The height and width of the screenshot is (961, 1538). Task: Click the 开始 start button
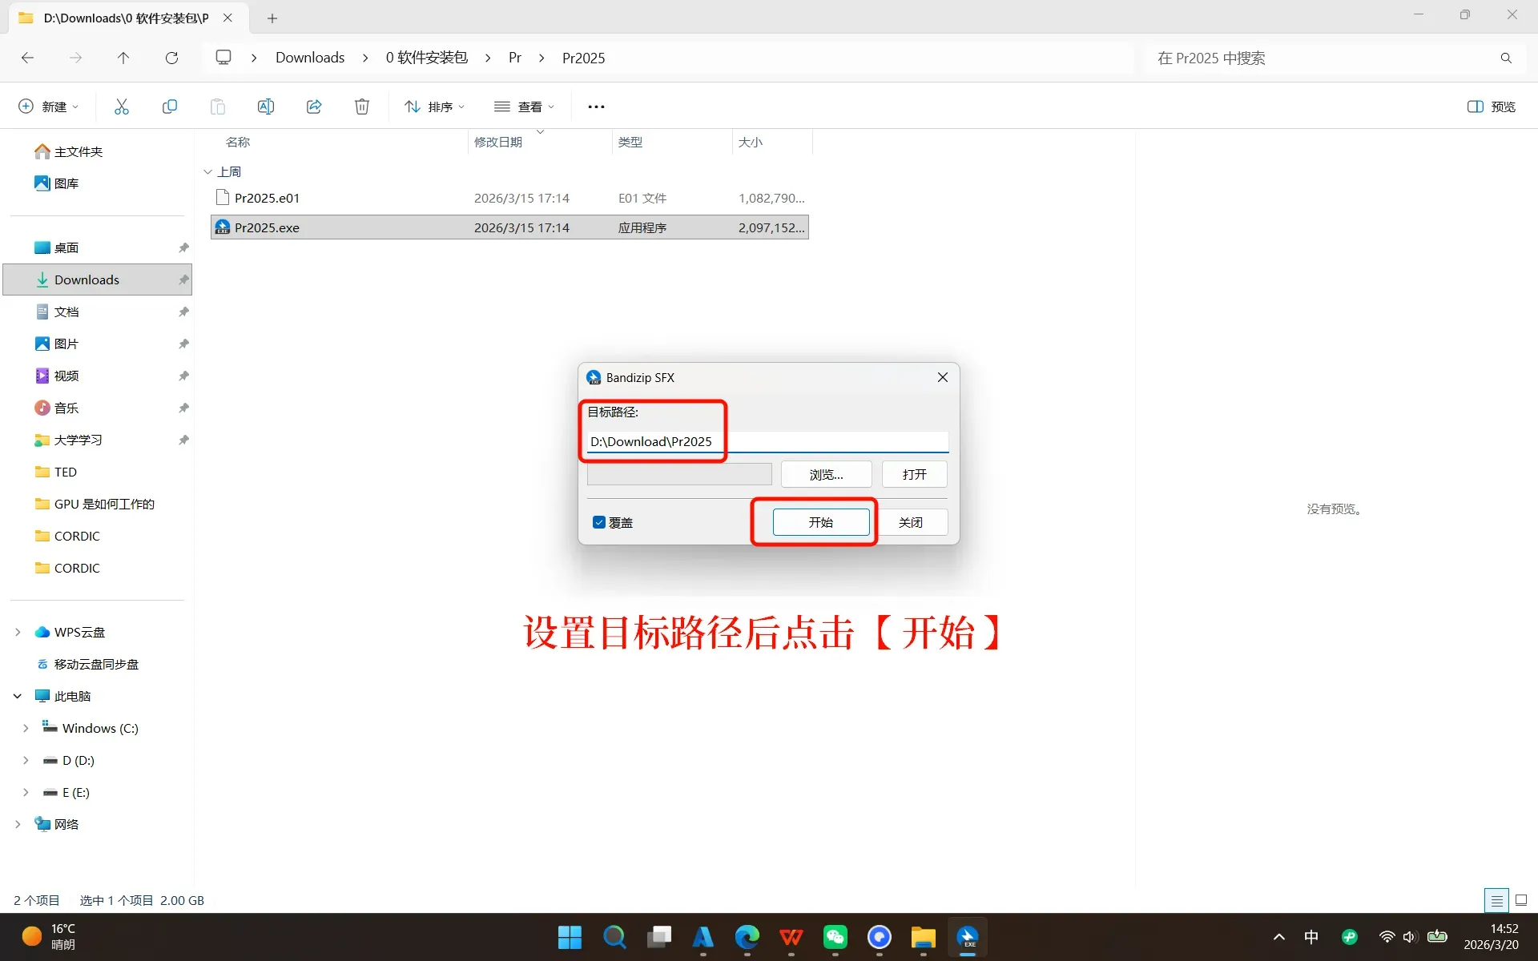click(x=820, y=522)
